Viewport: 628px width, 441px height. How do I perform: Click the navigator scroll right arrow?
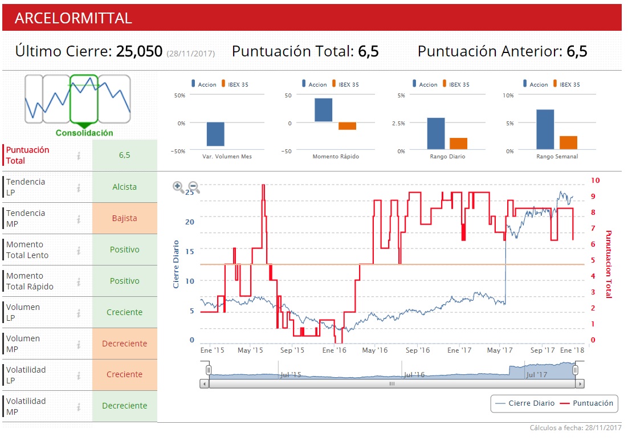coord(580,383)
